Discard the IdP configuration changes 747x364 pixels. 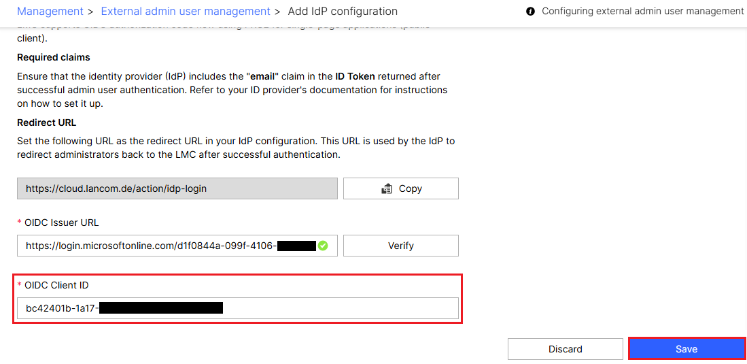[565, 349]
